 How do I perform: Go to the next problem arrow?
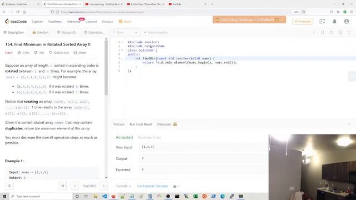pos(104,186)
